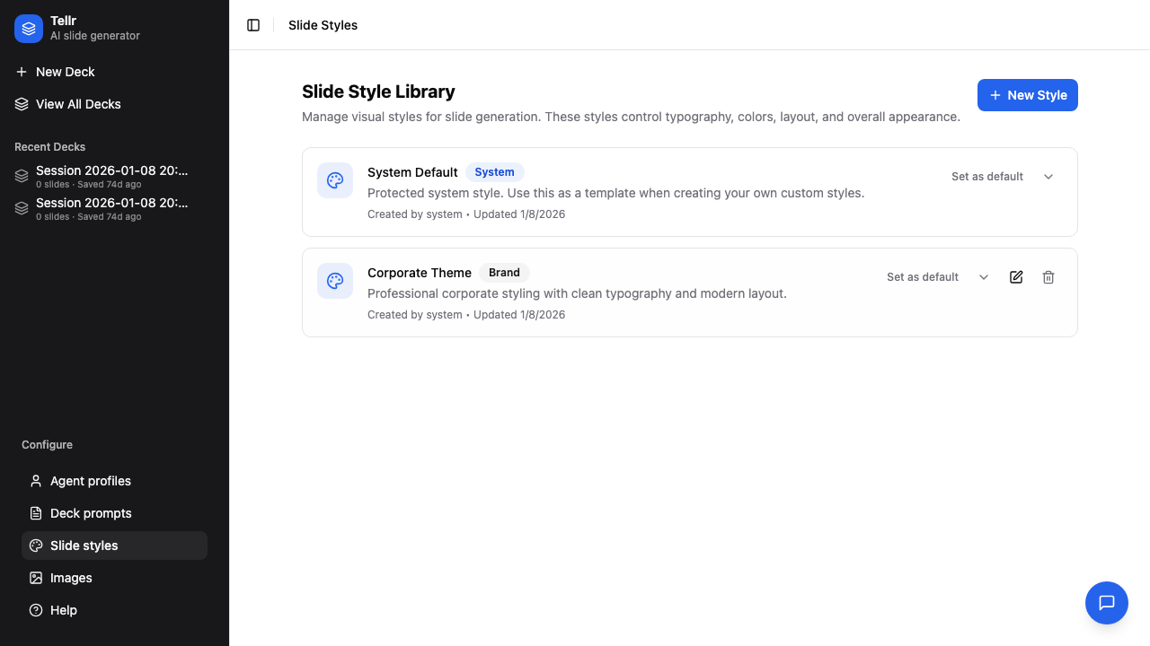Open the Help page
Image resolution: width=1150 pixels, height=646 pixels.
pos(63,610)
